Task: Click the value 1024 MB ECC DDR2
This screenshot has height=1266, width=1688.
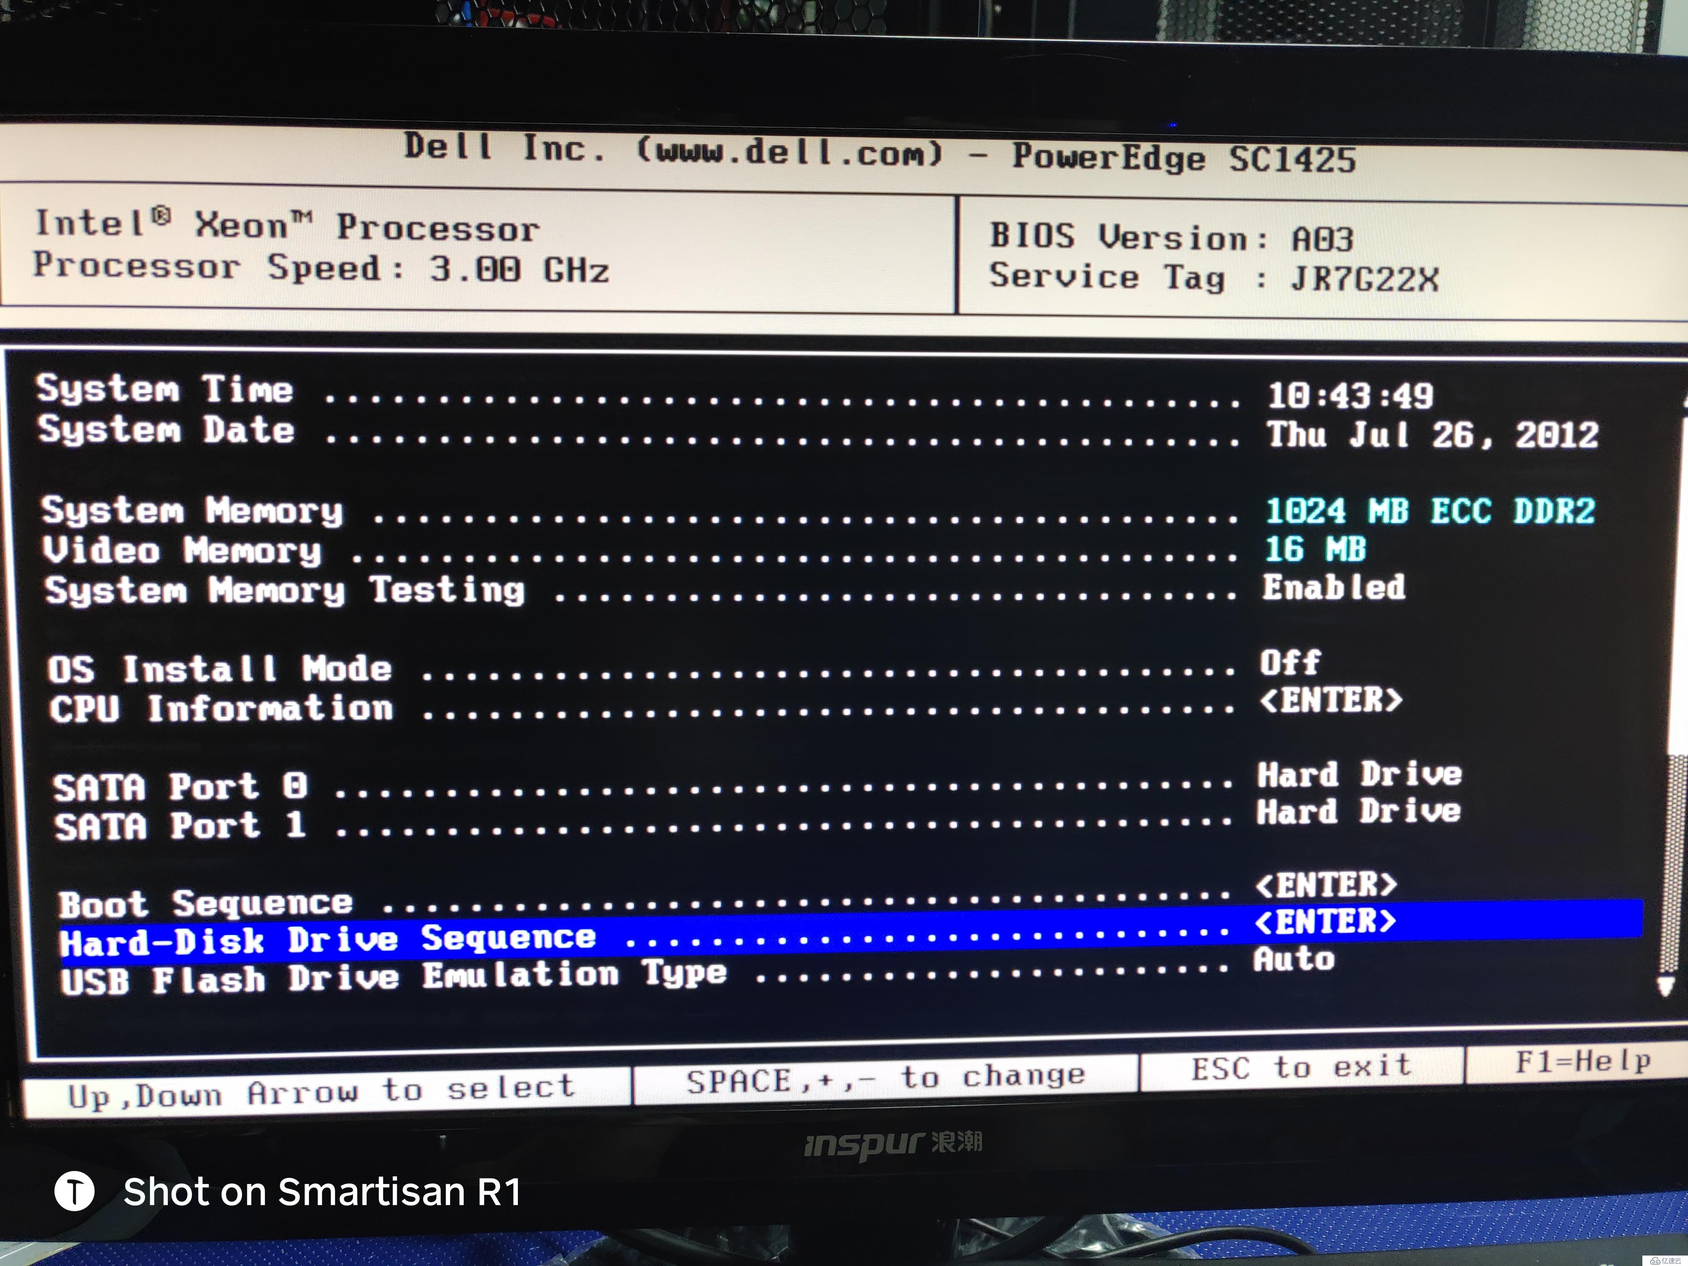Action: pyautogui.click(x=1430, y=511)
